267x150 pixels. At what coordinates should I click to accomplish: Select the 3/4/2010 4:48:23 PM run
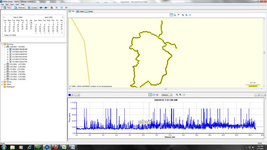point(19,52)
